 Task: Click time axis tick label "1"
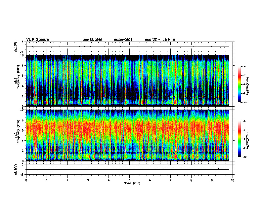click(x=47, y=180)
